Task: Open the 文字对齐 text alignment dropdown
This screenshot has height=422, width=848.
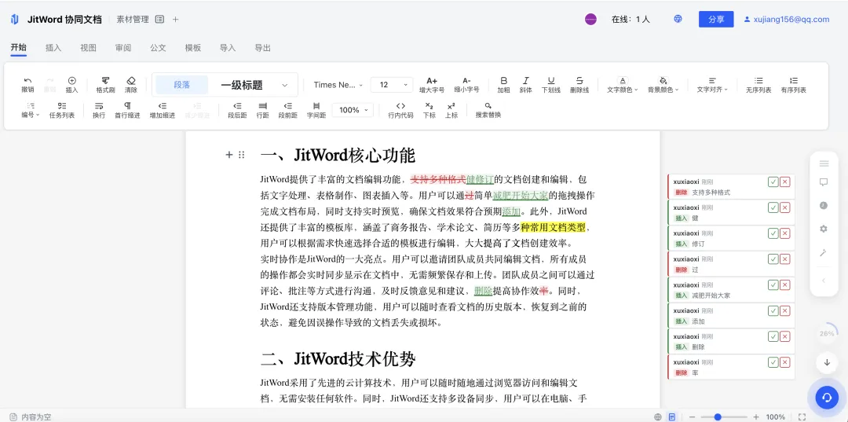Action: 712,84
